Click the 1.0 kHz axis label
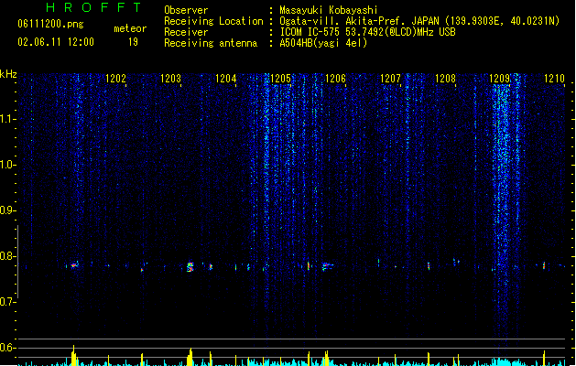Viewport: 576px width, 366px height. click(7, 165)
